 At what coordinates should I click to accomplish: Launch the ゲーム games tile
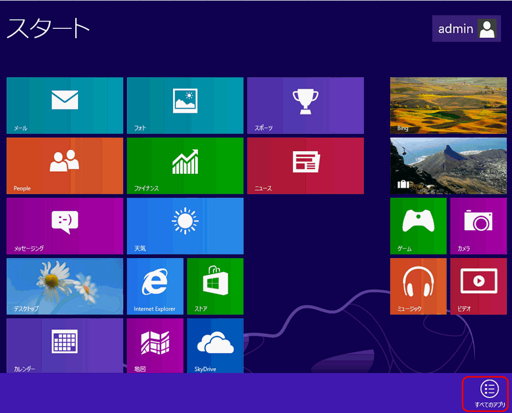(x=419, y=226)
